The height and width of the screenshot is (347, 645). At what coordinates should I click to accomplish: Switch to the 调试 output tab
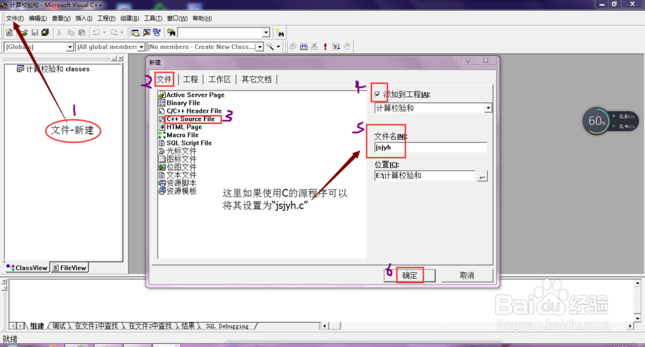tap(59, 326)
